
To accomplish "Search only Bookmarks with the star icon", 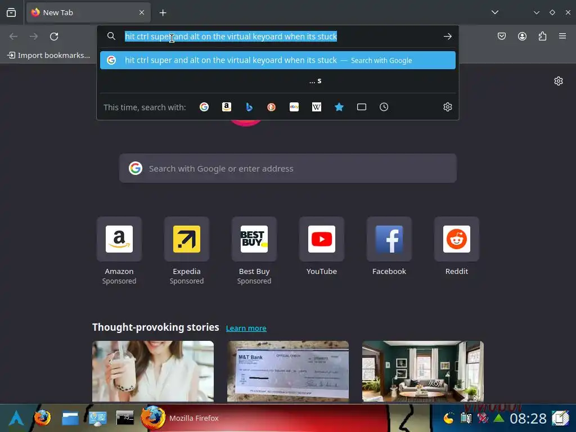I will pyautogui.click(x=339, y=107).
